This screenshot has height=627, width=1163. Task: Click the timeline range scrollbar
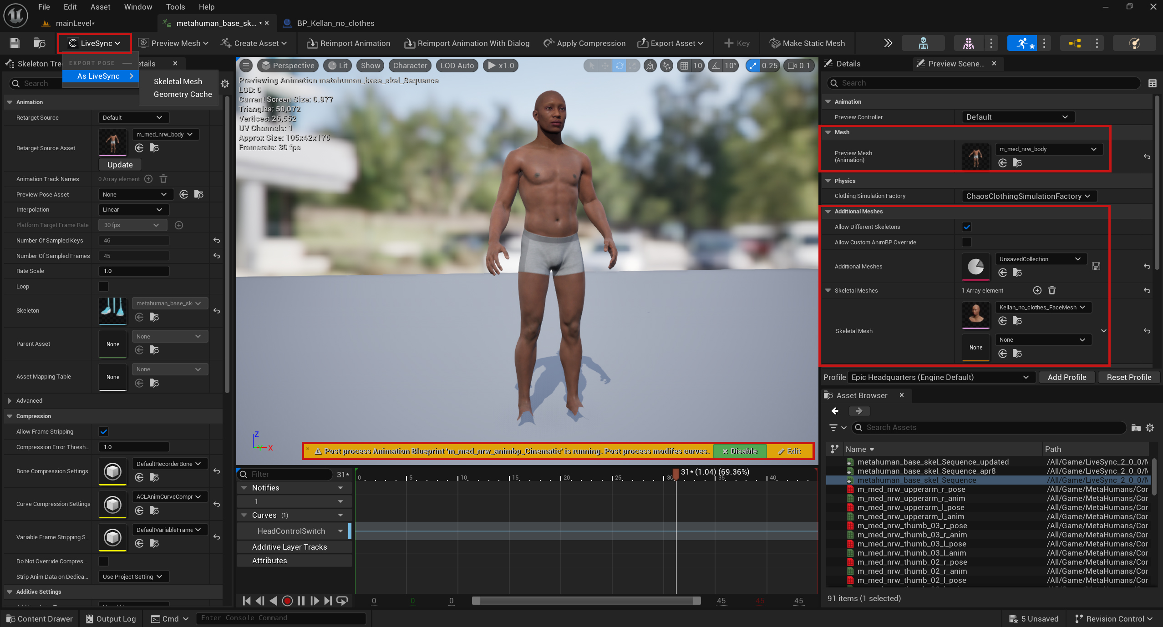click(x=586, y=601)
